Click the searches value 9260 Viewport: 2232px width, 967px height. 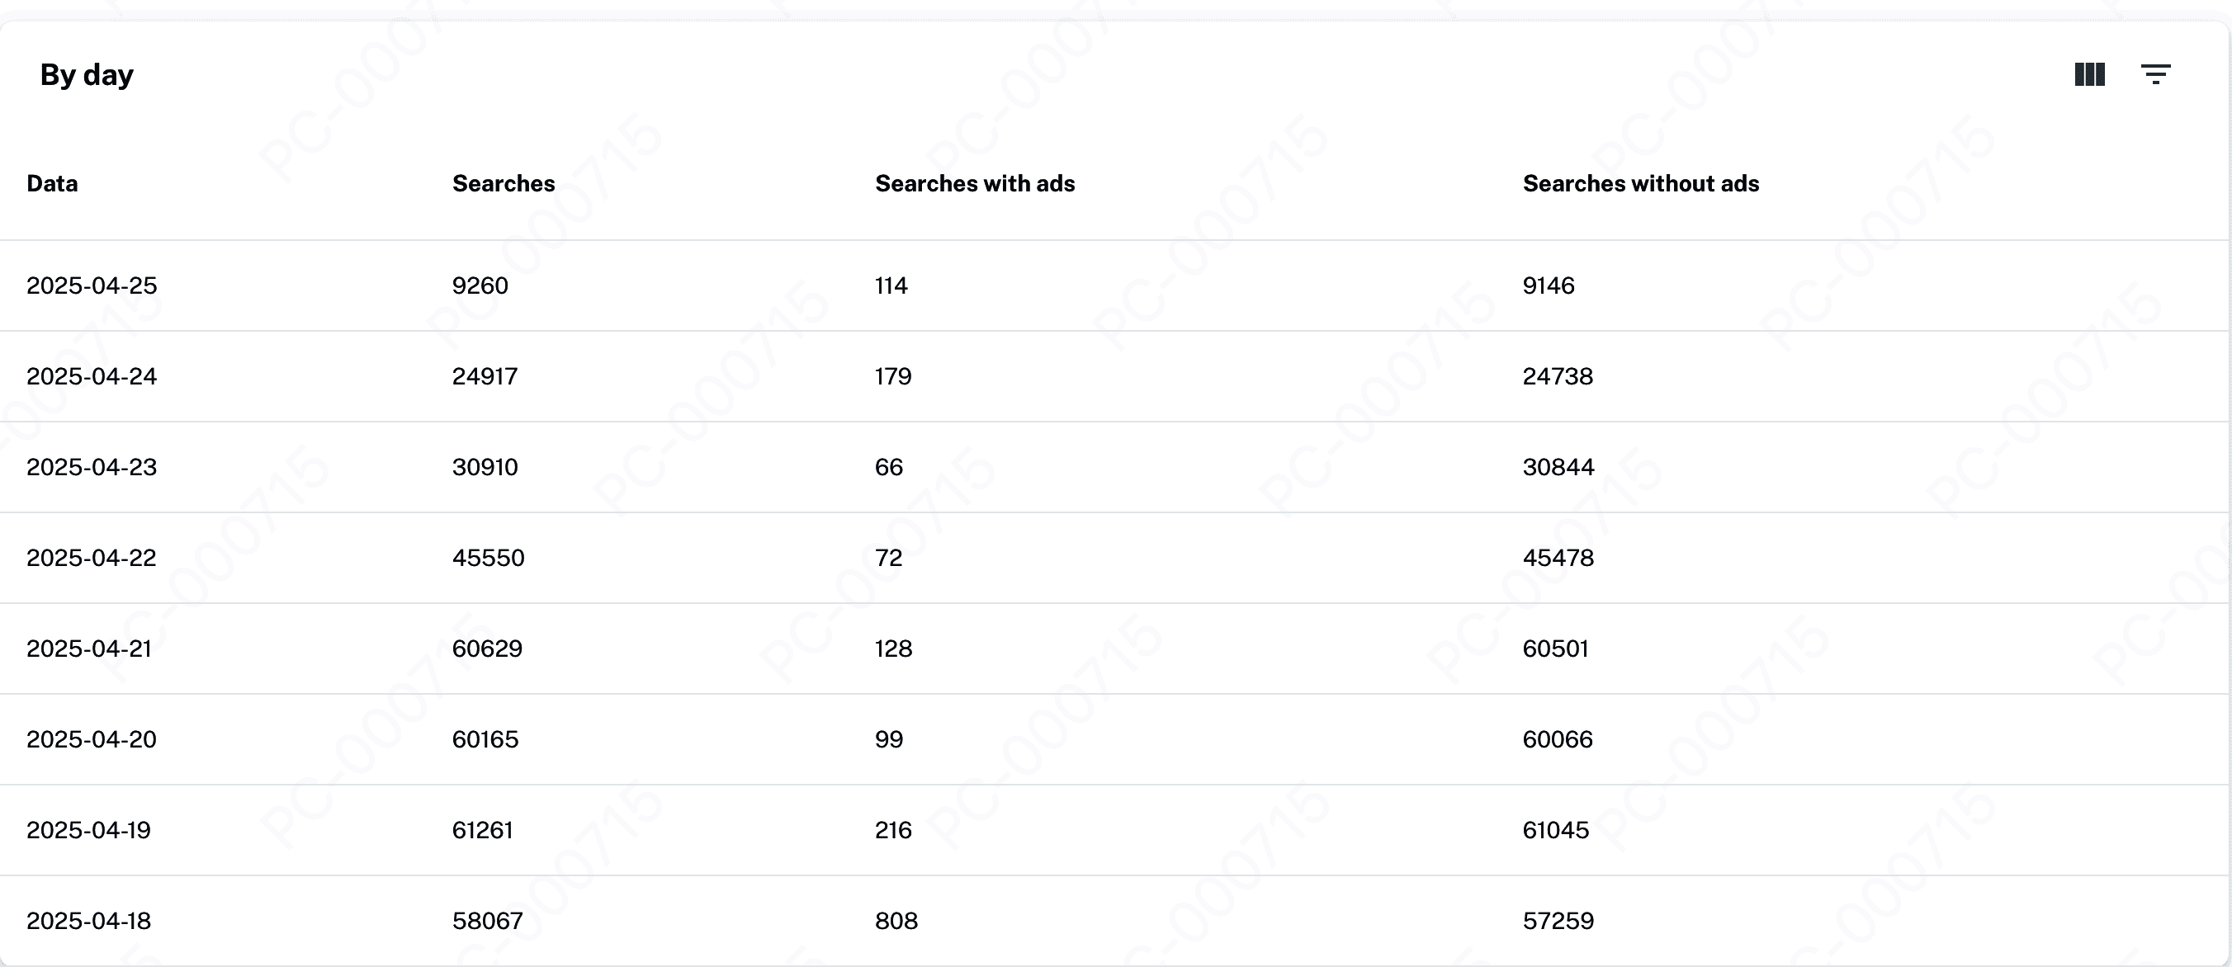(x=480, y=285)
